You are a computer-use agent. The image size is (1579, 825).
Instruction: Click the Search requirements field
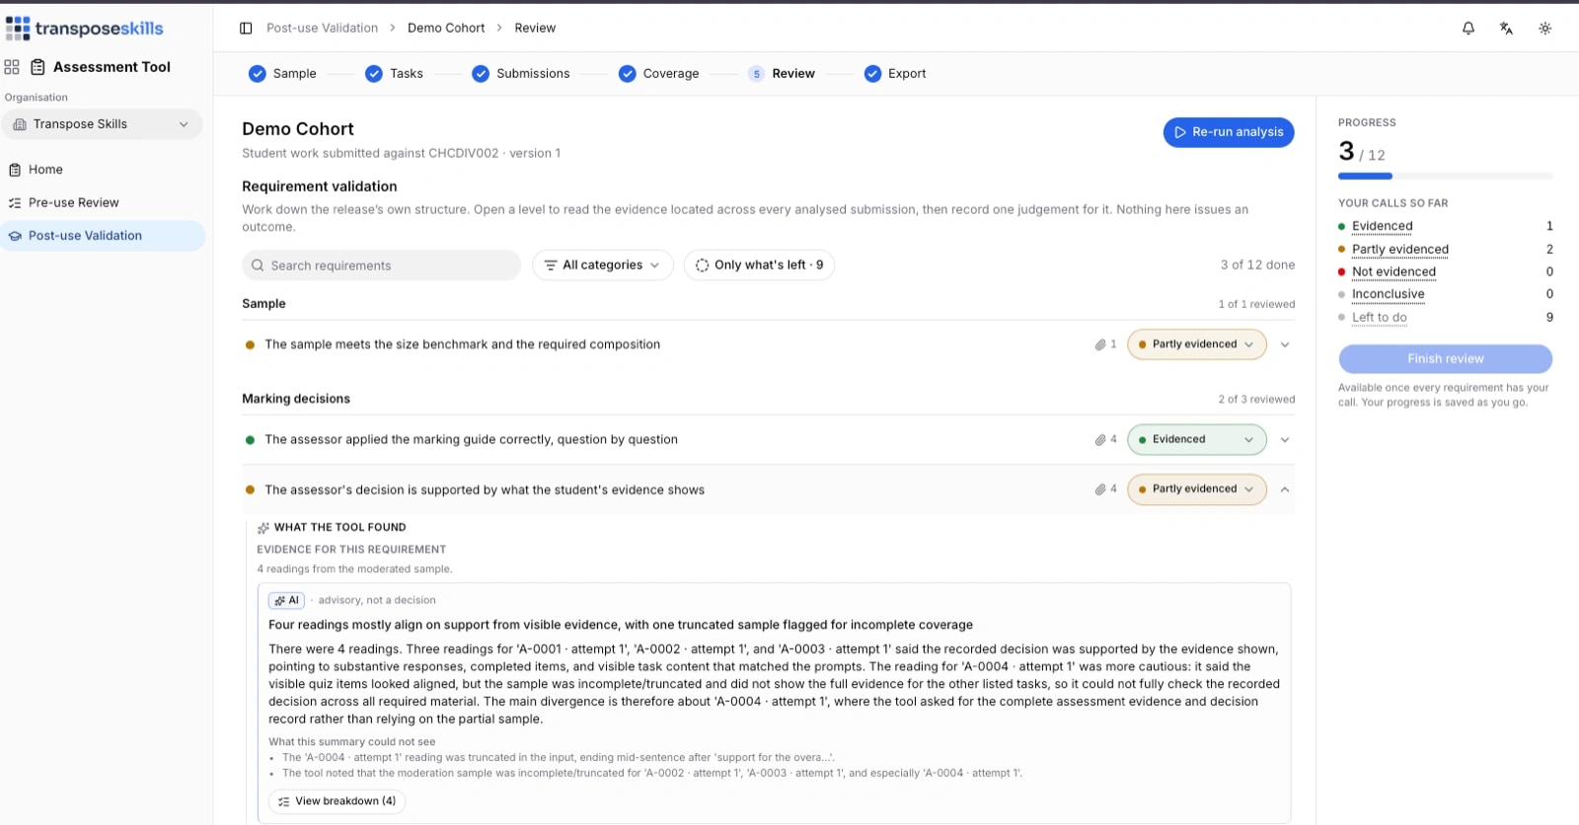tap(381, 265)
